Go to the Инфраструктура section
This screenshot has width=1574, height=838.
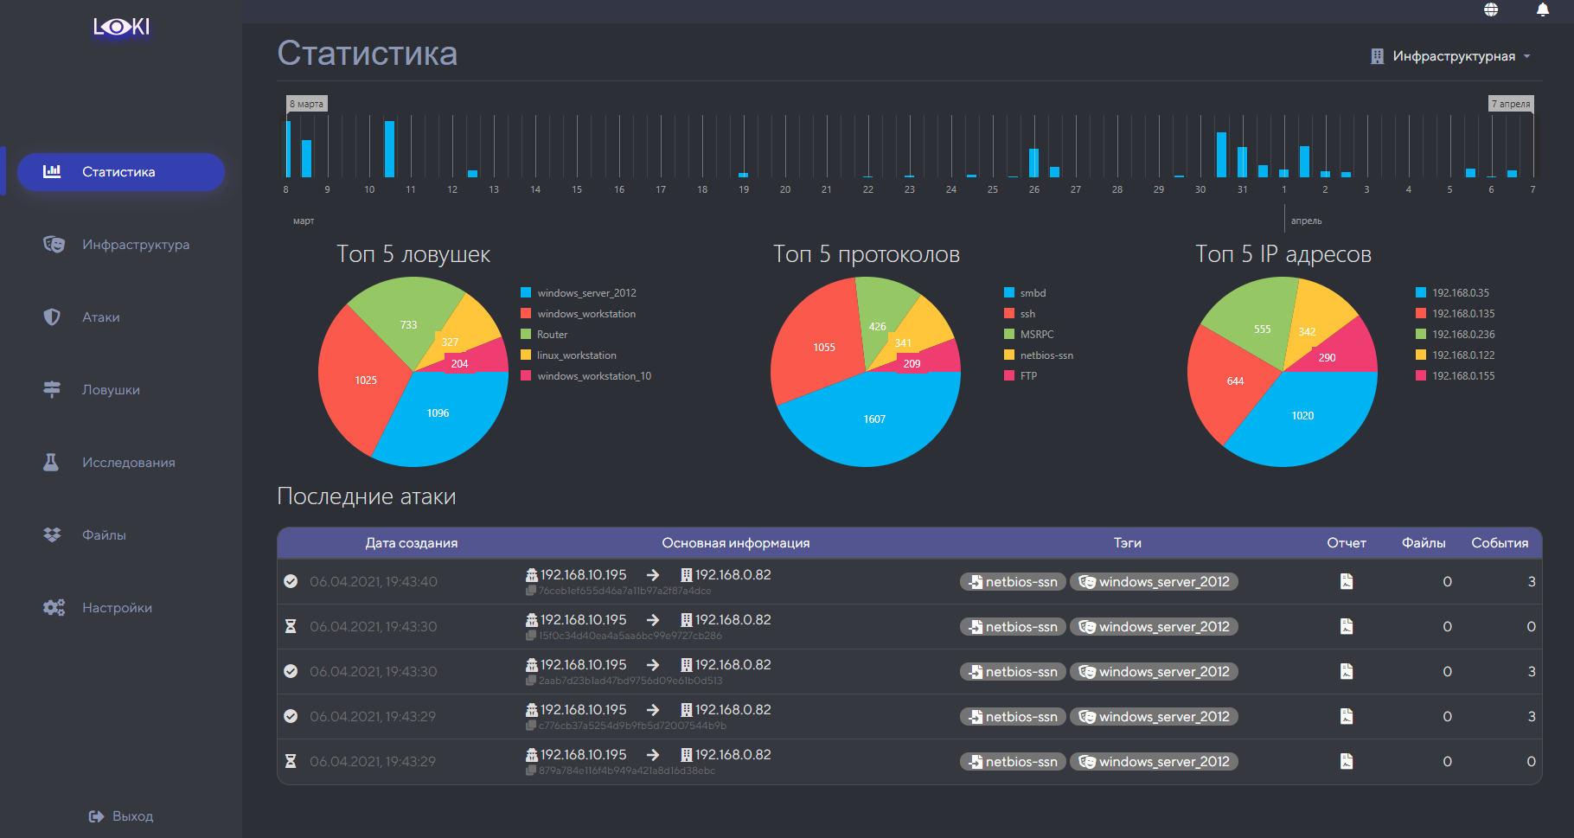point(136,245)
